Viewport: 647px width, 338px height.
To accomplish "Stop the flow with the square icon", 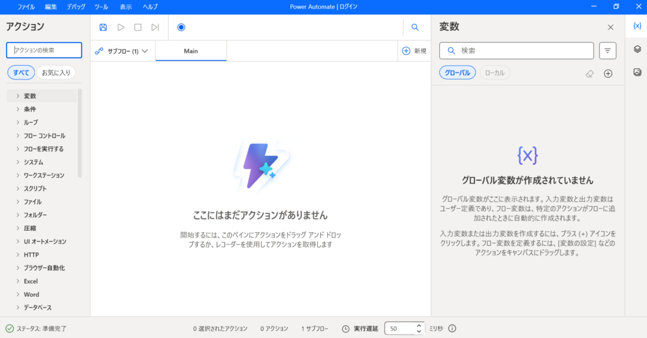I will [138, 27].
